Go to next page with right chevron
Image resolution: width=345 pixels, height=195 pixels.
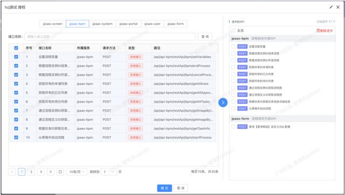click(50, 172)
